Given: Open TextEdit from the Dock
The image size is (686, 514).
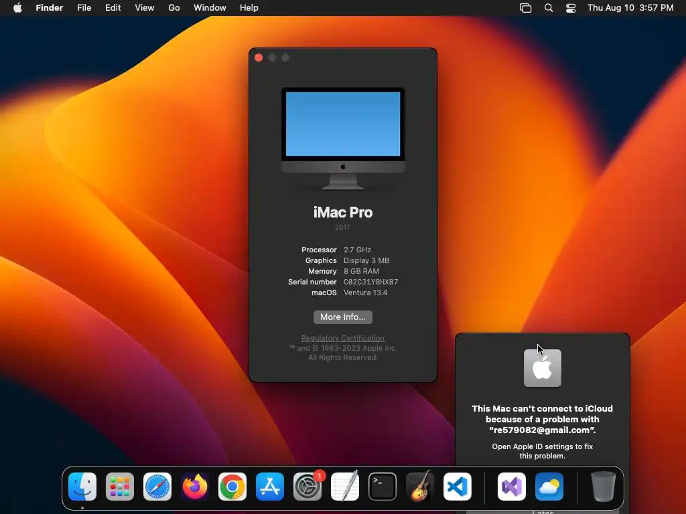Looking at the screenshot, I should pos(345,487).
